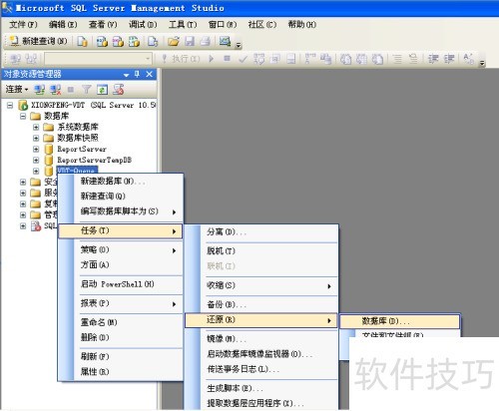Open 编写数据库脚本为(S) submenu
The height and width of the screenshot is (411, 499).
pyautogui.click(x=121, y=211)
